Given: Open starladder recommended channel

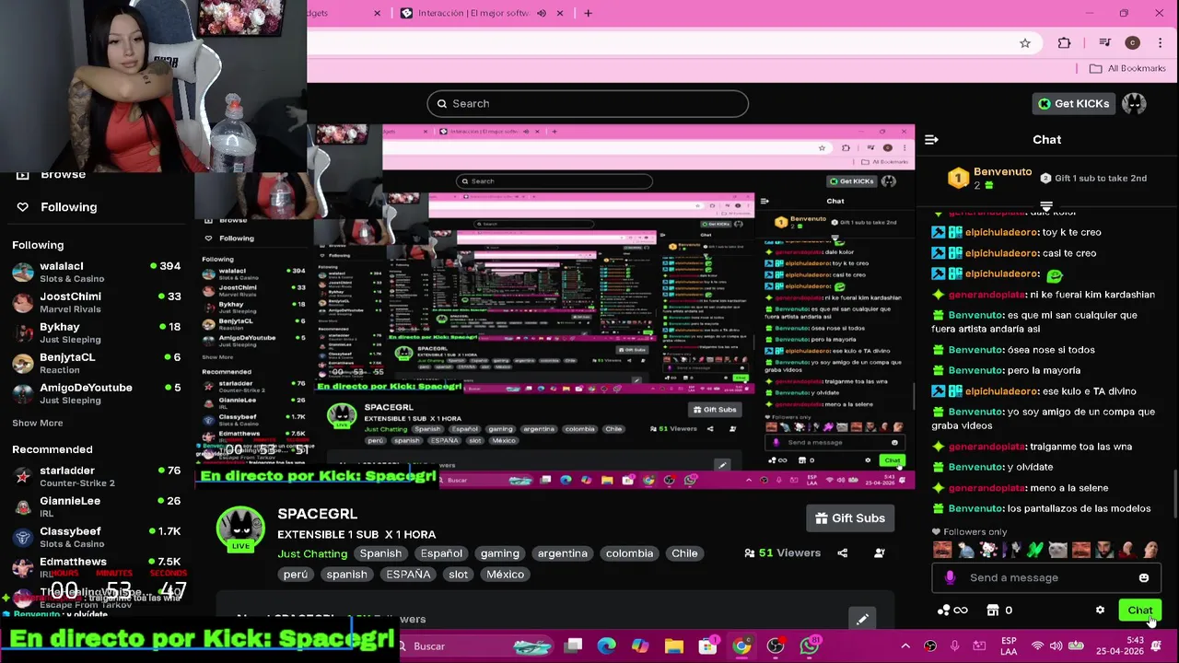Looking at the screenshot, I should (x=97, y=476).
